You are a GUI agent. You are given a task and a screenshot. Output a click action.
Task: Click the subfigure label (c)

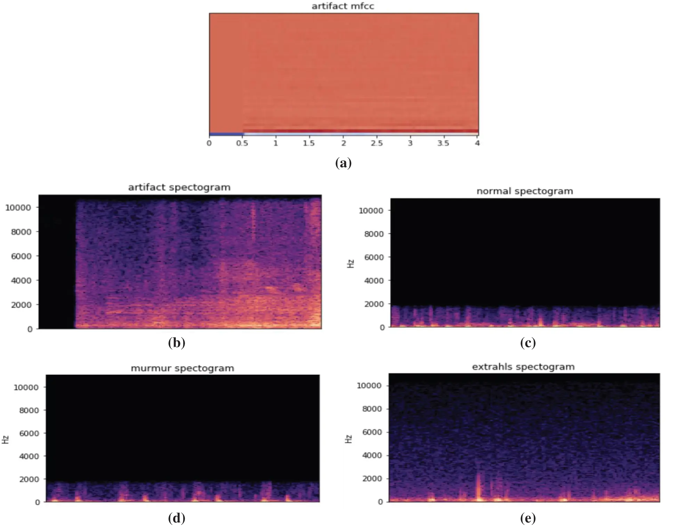(x=528, y=343)
